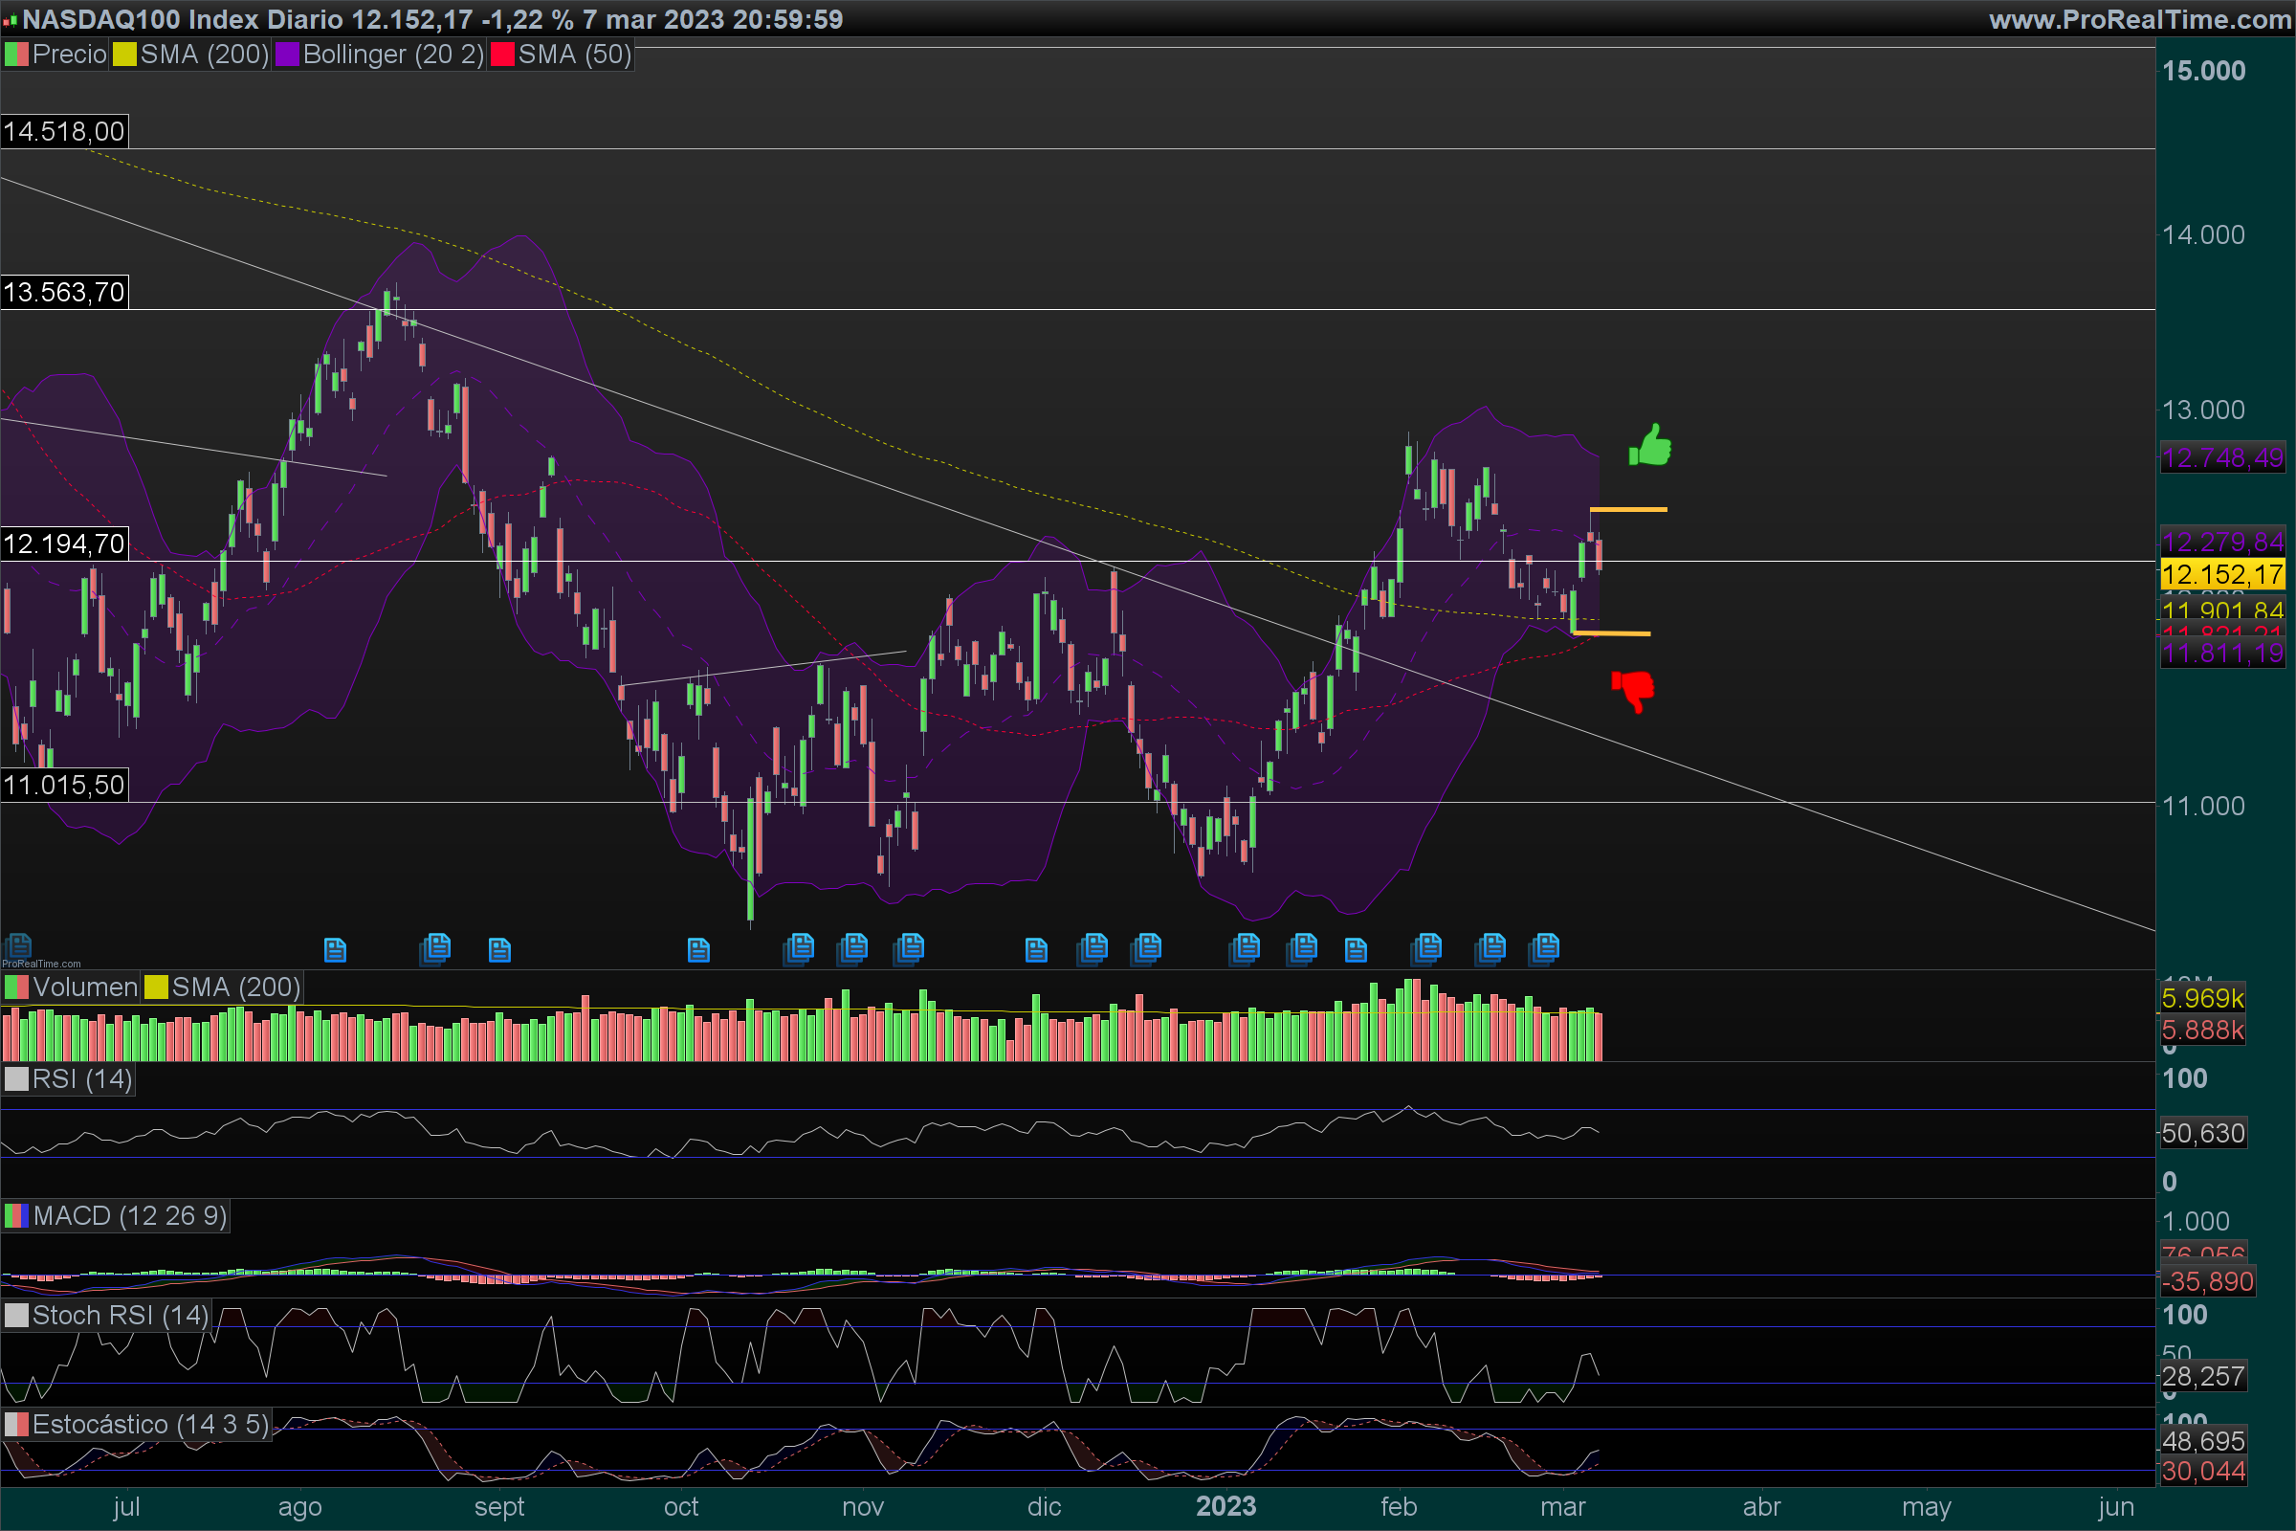The image size is (2296, 1531).
Task: Open the leftmost news document icon
Action: (18, 945)
